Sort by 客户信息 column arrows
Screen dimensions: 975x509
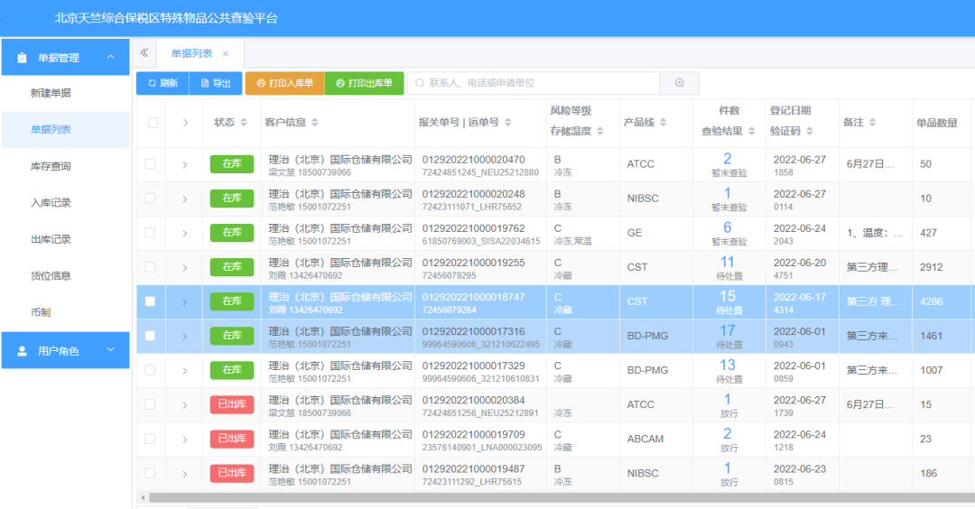(315, 123)
